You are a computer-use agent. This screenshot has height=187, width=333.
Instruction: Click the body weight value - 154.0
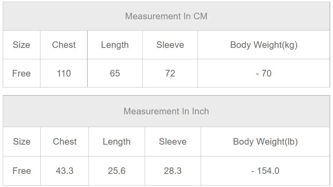[265, 171]
